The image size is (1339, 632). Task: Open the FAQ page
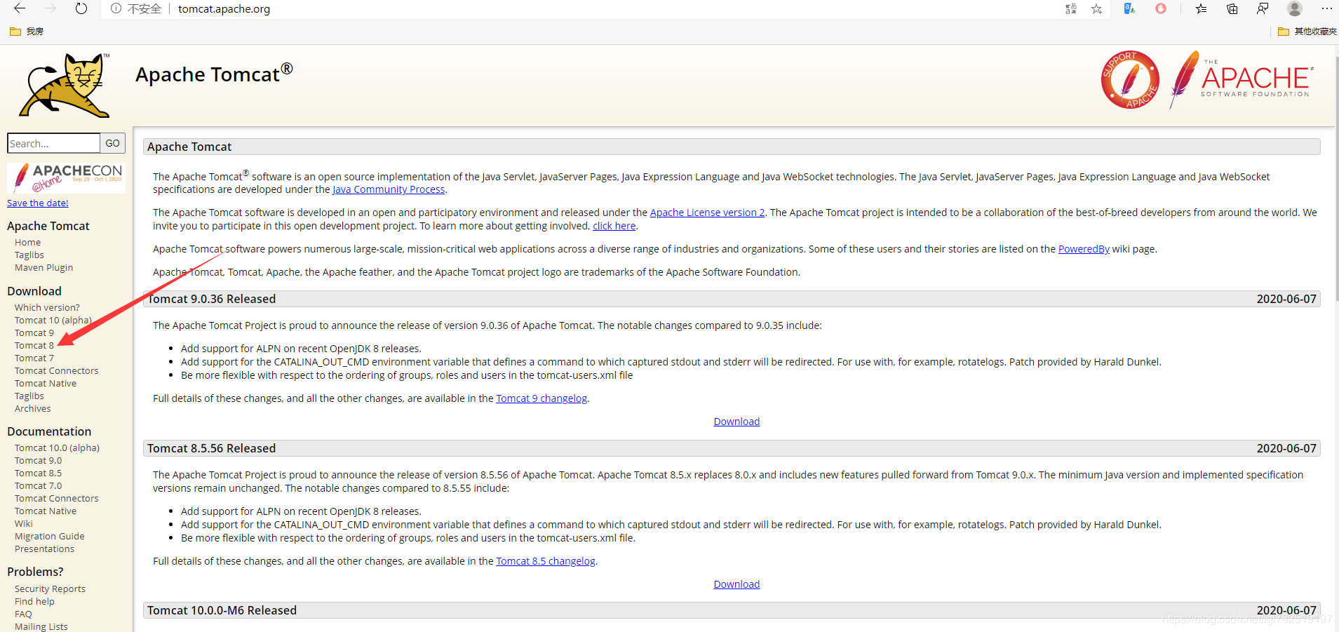pyautogui.click(x=23, y=614)
